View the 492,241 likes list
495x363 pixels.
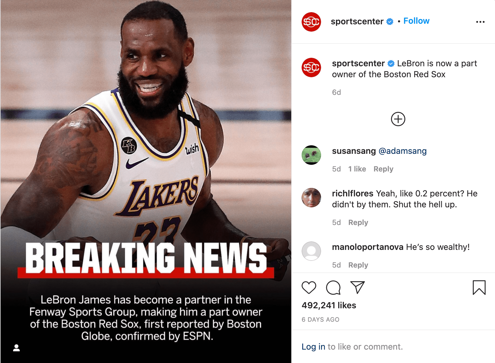[329, 305]
